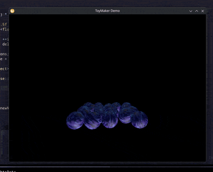
Task: Minimize the ToyMaker Demo window
Action: pyautogui.click(x=191, y=11)
